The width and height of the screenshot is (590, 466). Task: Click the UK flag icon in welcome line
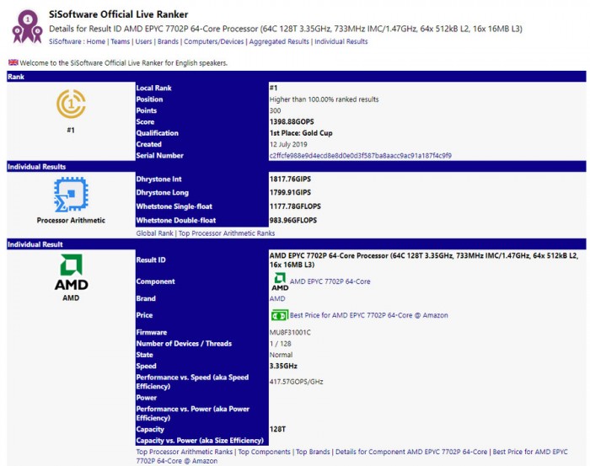tap(13, 62)
